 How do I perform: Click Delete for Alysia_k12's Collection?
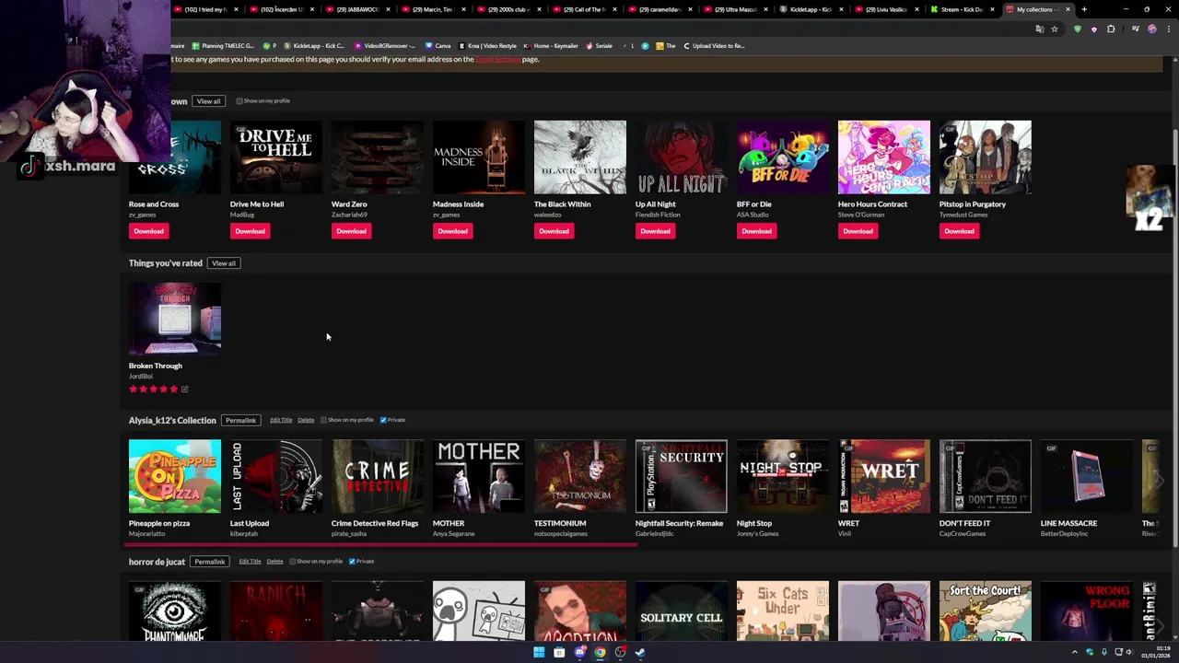(x=306, y=420)
